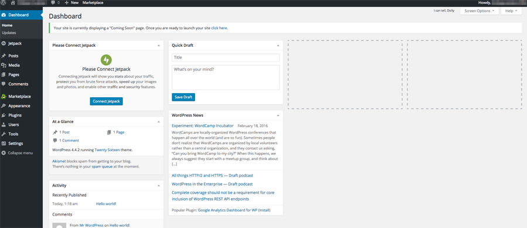Click the Collapse menu arrow icon
The height and width of the screenshot is (228, 527).
[x=4, y=153]
